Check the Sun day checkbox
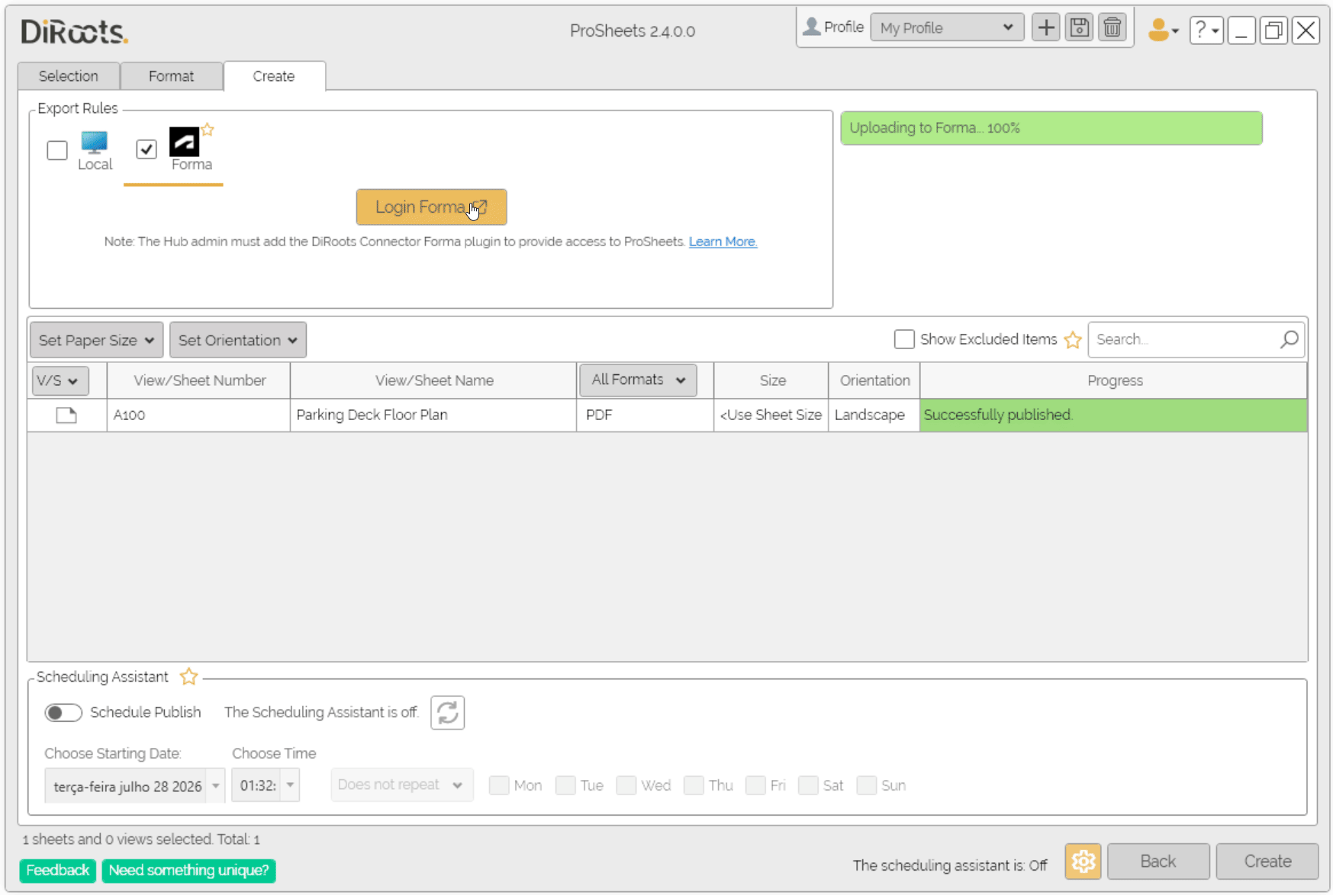Screen dimensions: 1333x895 [866, 785]
